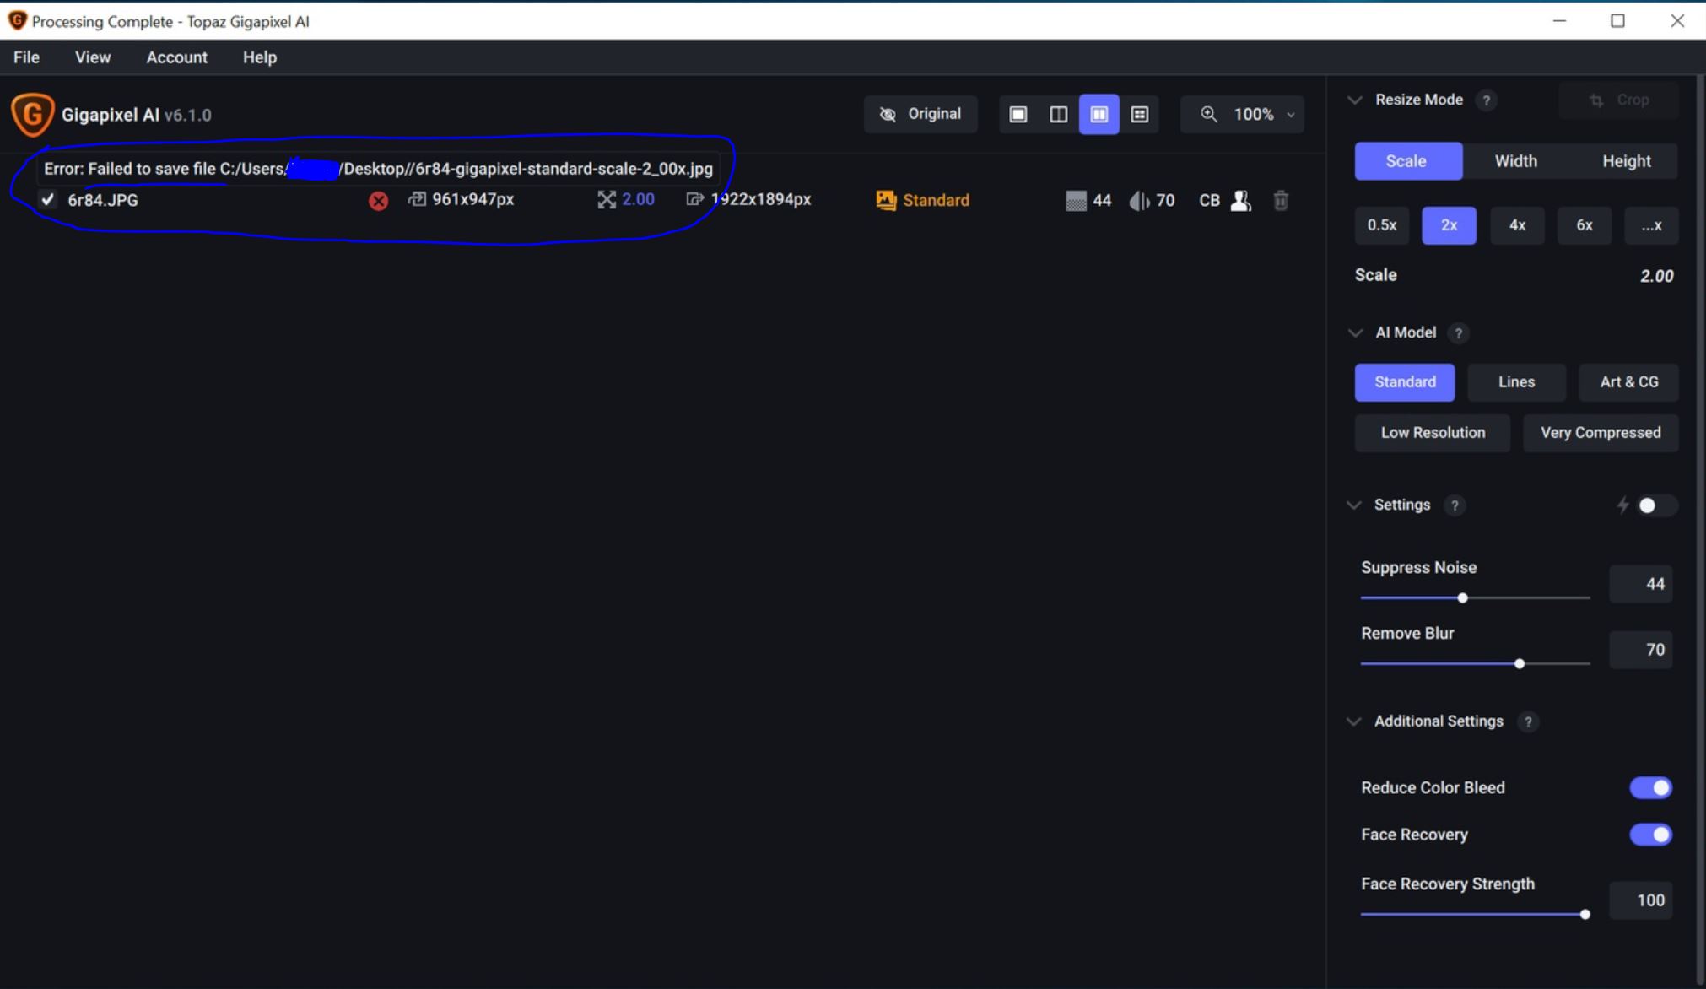This screenshot has width=1706, height=989.
Task: Choose the custom ...x scale preset
Action: click(1651, 225)
